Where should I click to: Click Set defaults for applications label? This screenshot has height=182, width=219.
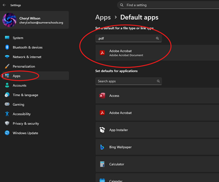pyautogui.click(x=116, y=71)
